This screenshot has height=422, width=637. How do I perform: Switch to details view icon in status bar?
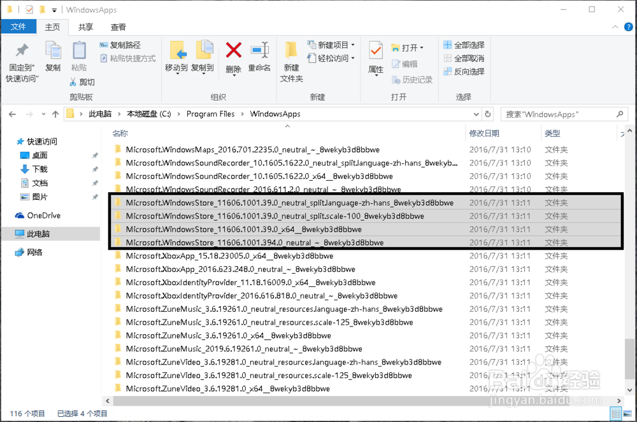(616, 414)
